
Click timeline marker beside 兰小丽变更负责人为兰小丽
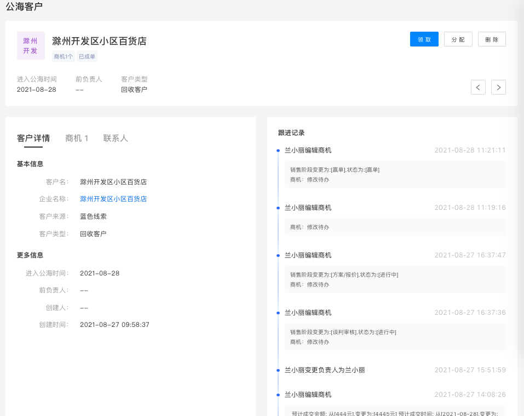pos(278,370)
